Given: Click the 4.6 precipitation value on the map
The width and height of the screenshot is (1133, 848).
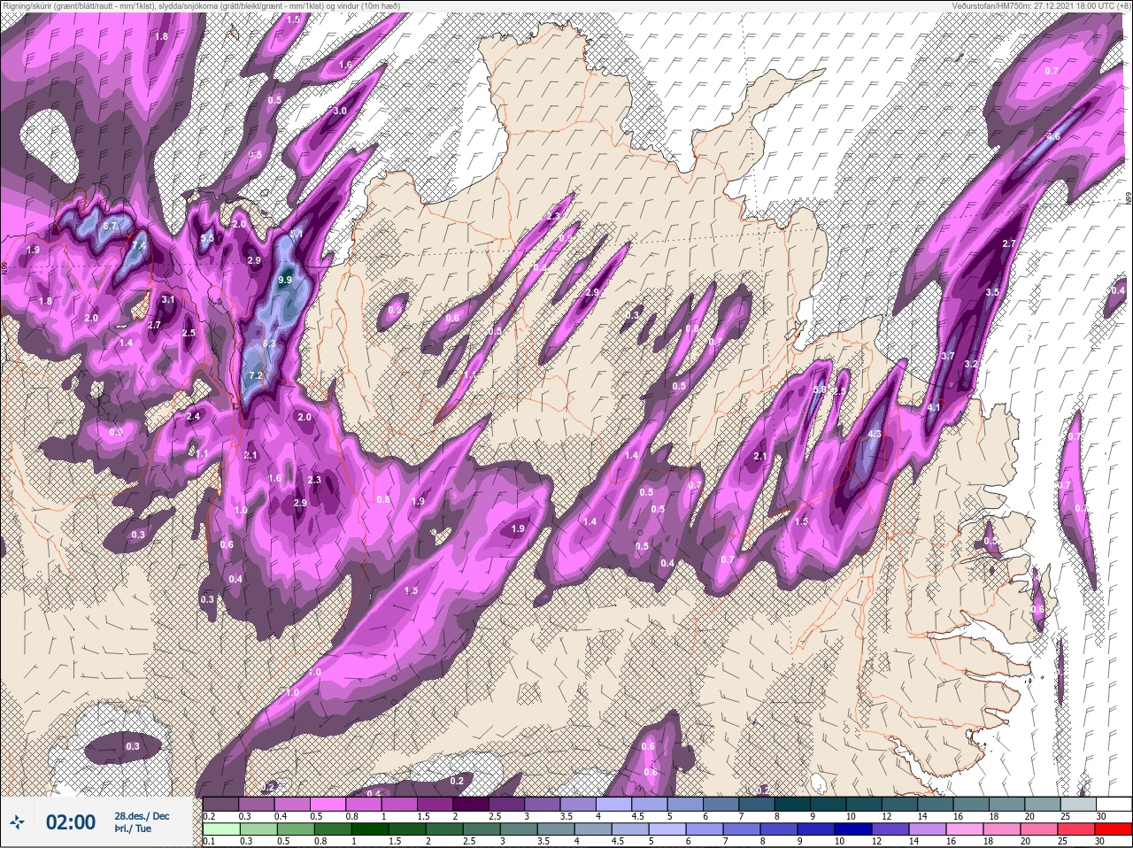Looking at the screenshot, I should tap(1053, 137).
